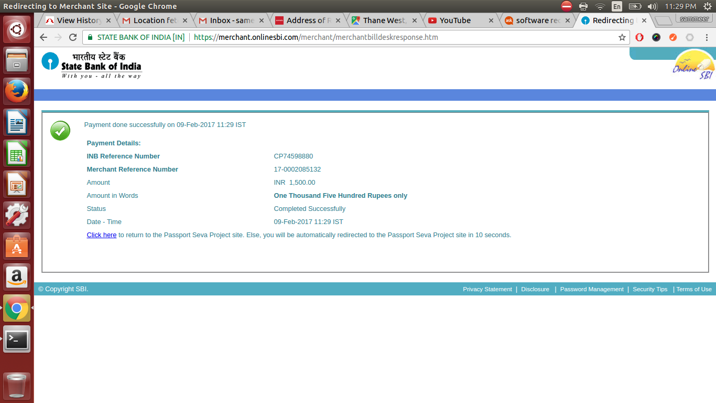Open the En keyboard layout indicator
This screenshot has height=403, width=716.
pos(617,6)
